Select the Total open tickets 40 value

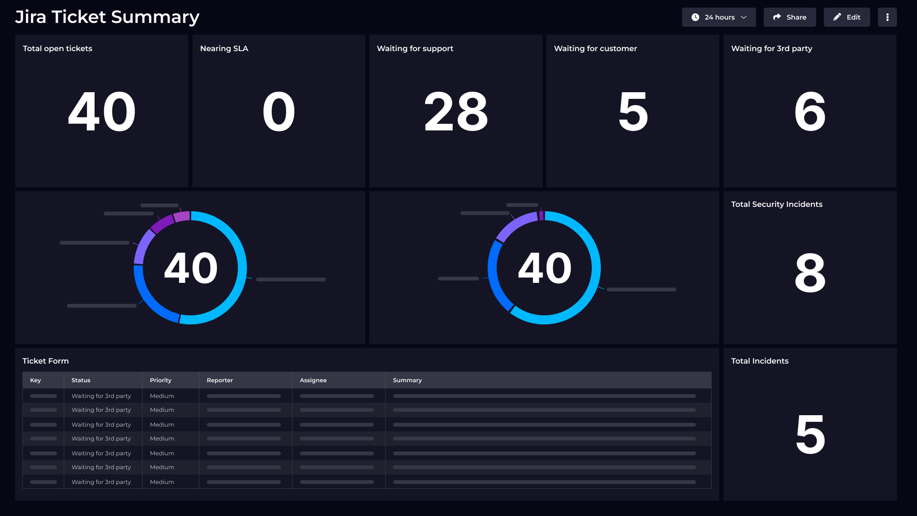pos(102,112)
